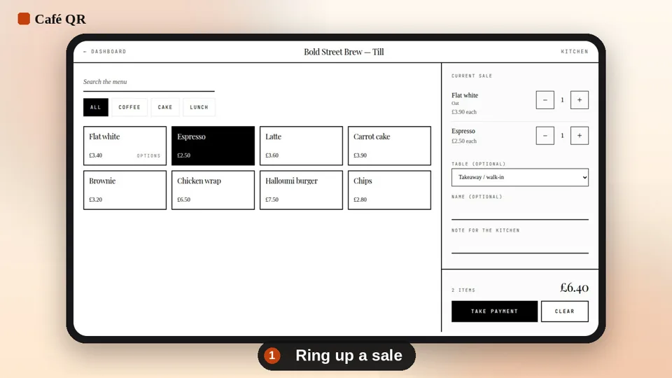Click the Bold Street Brew — Till title
Image resolution: width=672 pixels, height=378 pixels.
pos(344,52)
